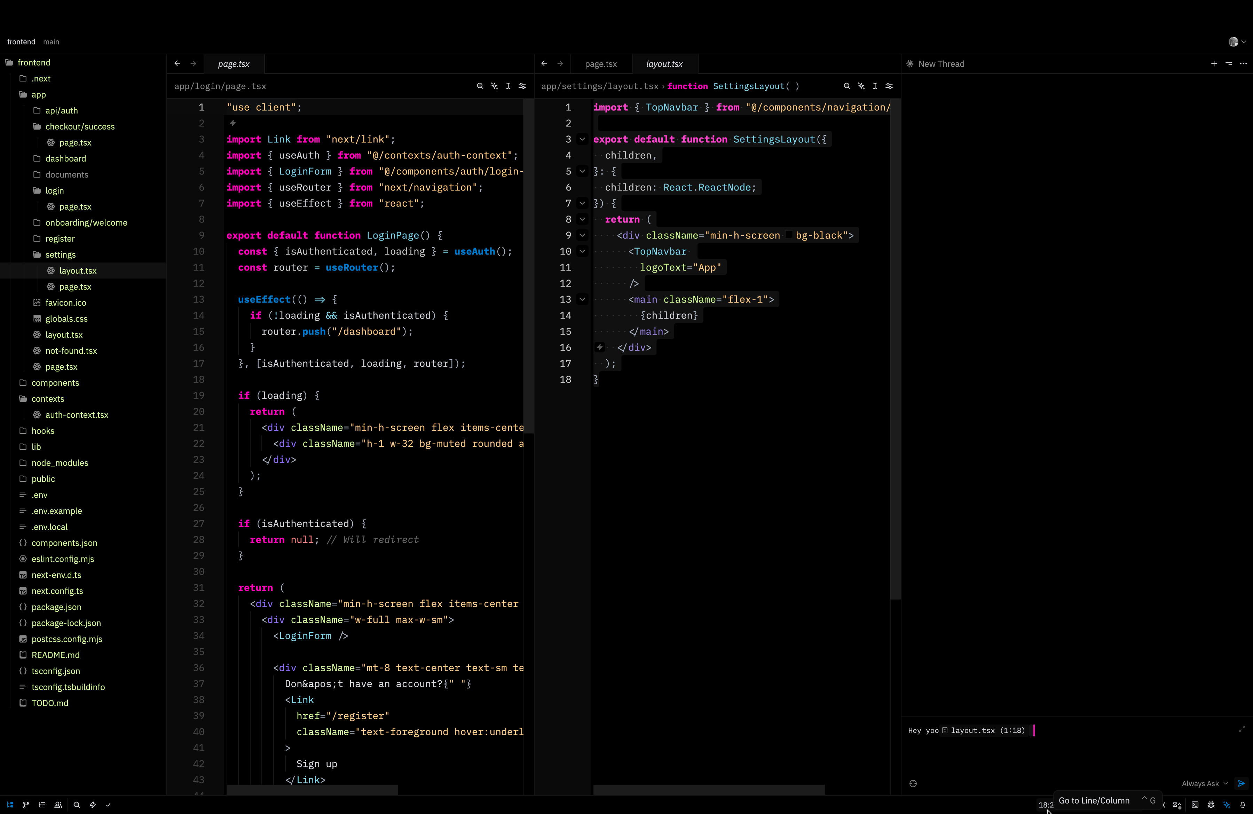Open buffer search in app/login/page.tsx pane

point(480,86)
